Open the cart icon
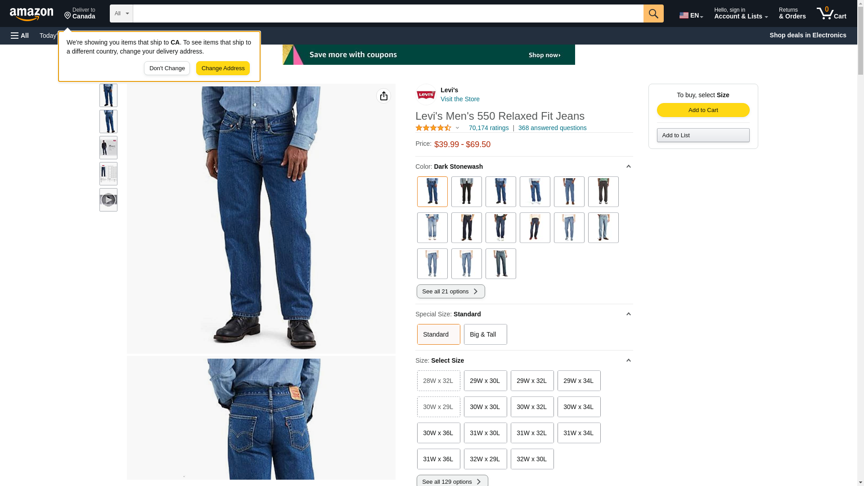 click(x=831, y=13)
